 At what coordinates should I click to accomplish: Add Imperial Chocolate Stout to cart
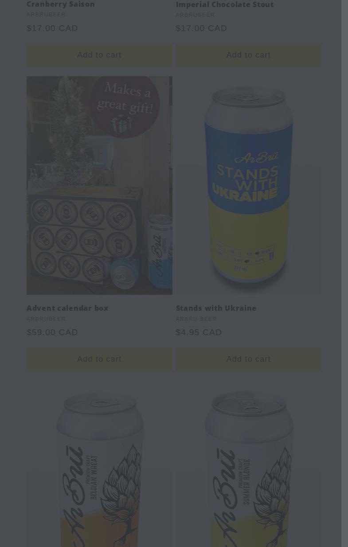click(x=248, y=55)
